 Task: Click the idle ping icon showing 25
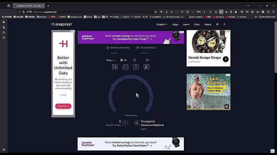pyautogui.click(x=122, y=60)
